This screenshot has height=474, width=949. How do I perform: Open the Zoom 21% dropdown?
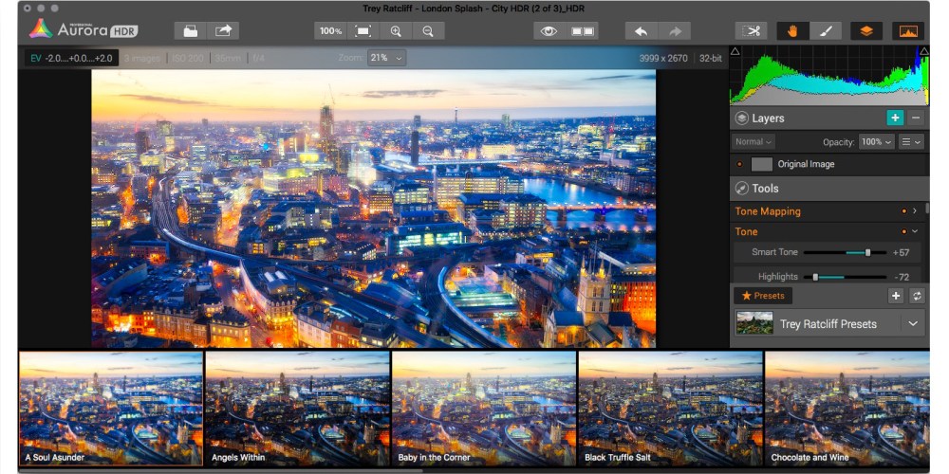[x=386, y=58]
